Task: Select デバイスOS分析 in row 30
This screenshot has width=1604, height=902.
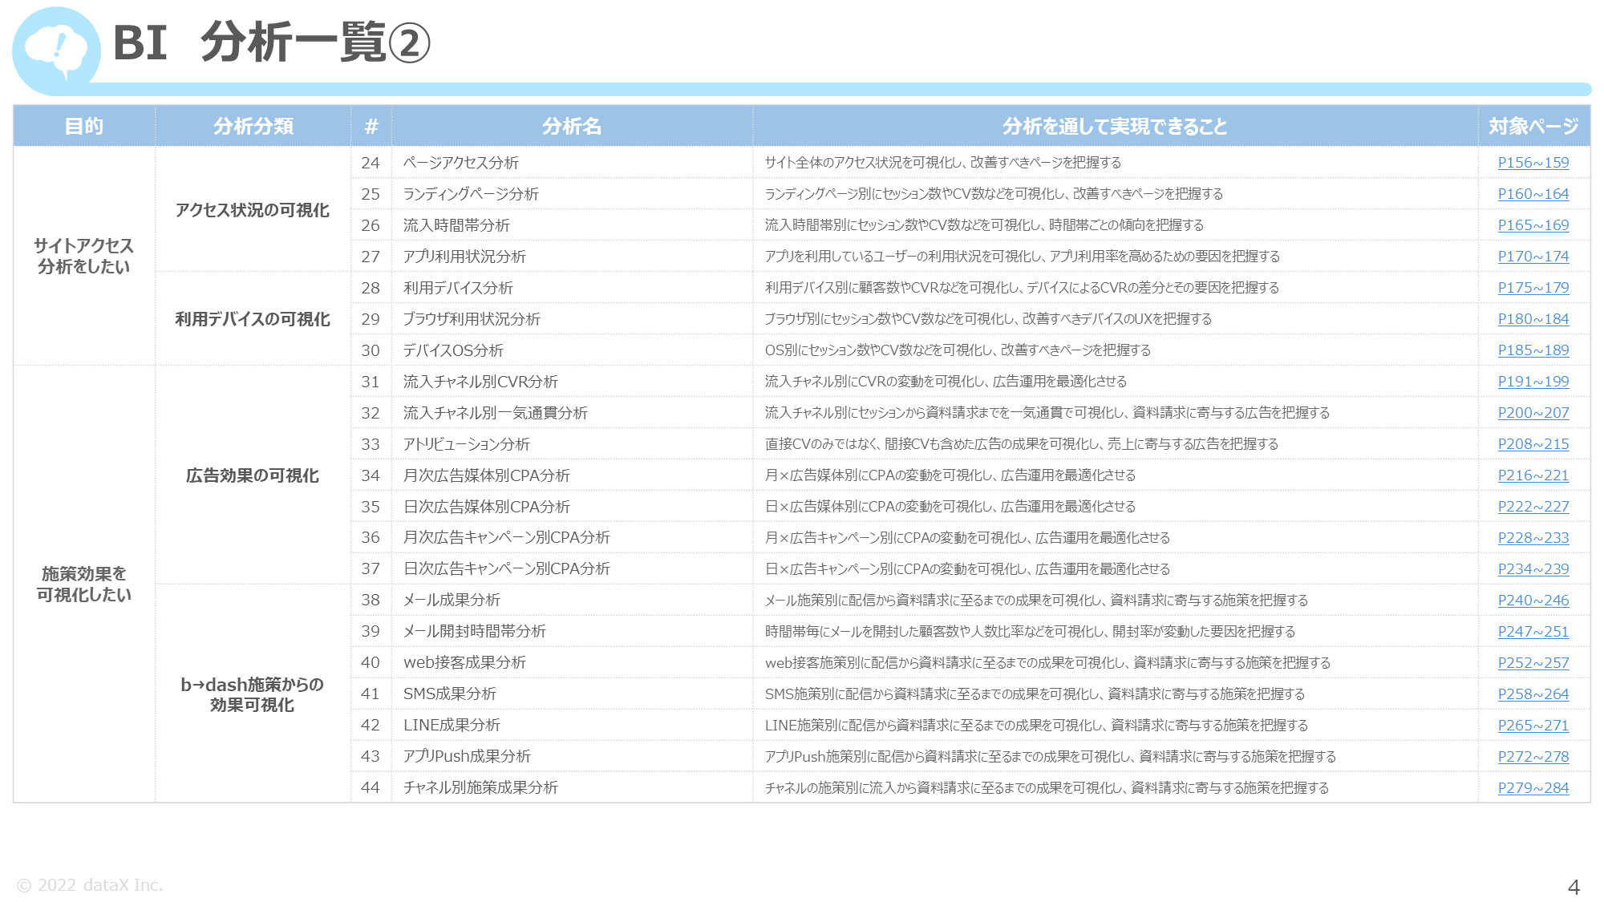Action: tap(453, 350)
